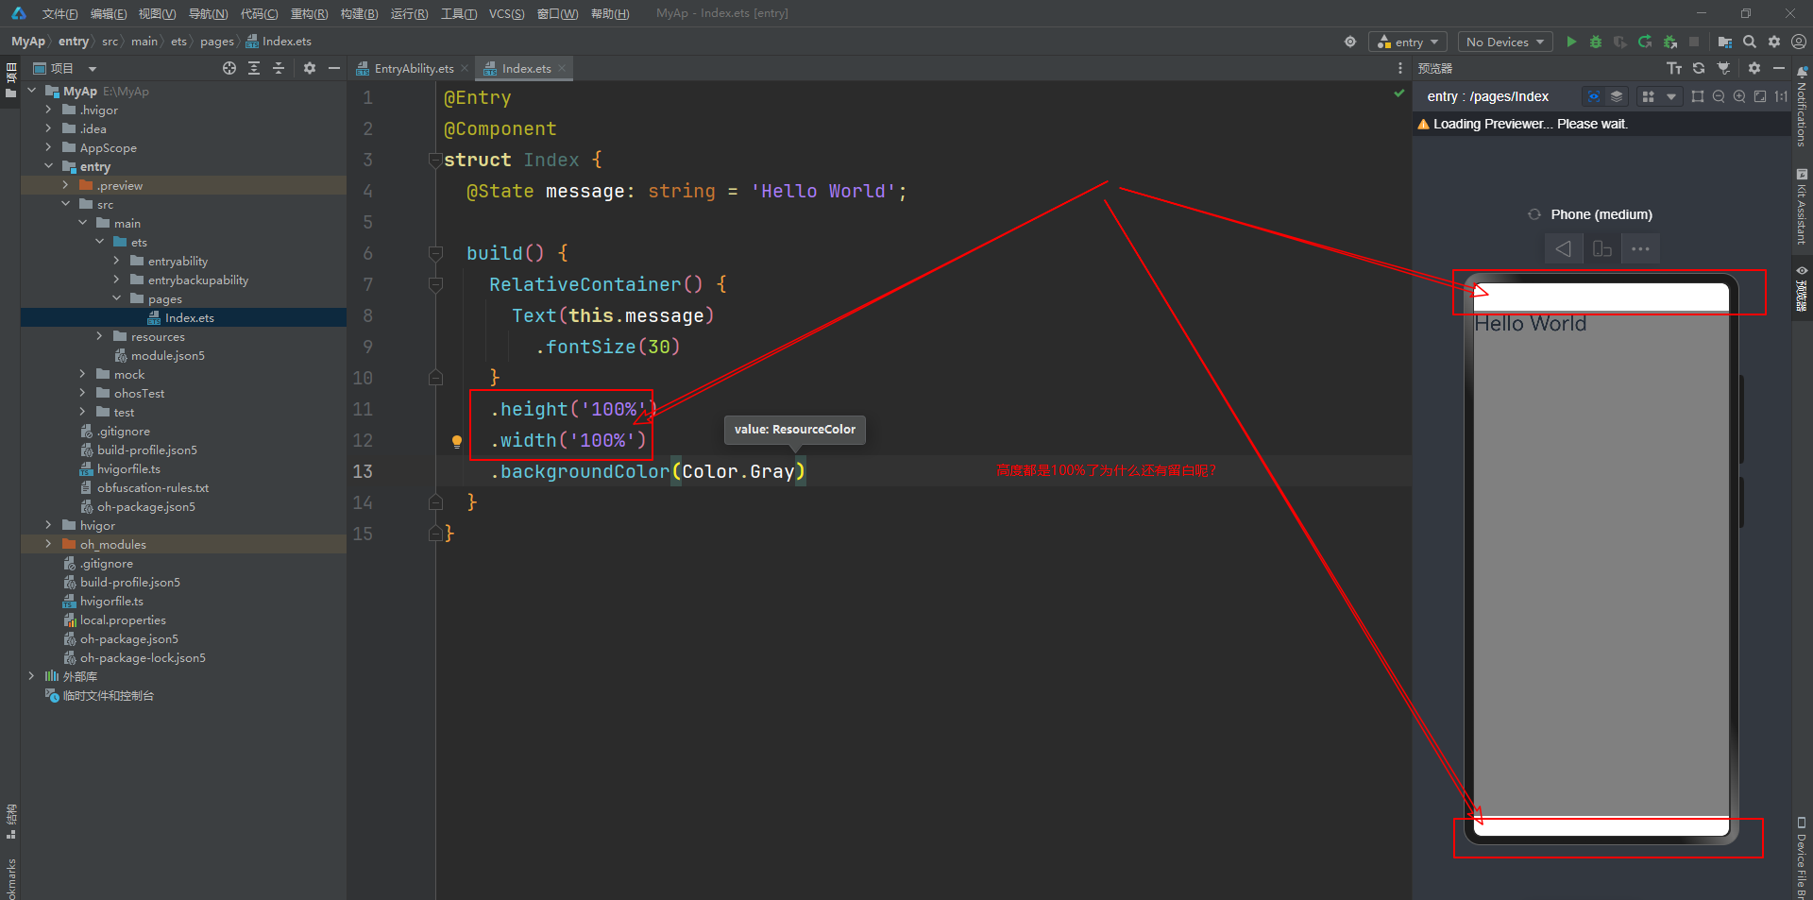Click the pages breadcrumb in navigation bar

point(216,42)
